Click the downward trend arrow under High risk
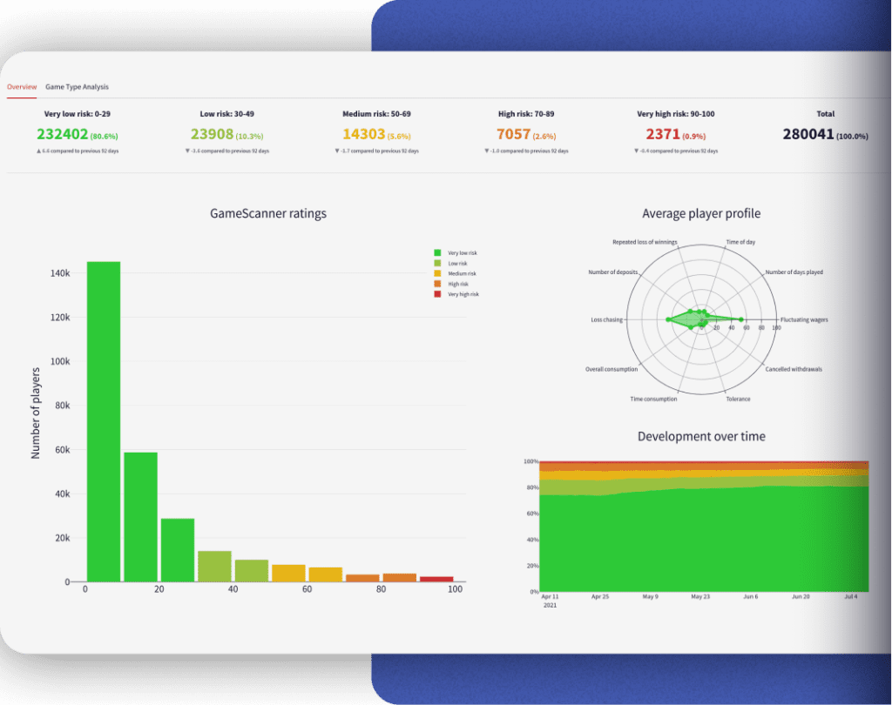The image size is (892, 705). pos(488,149)
